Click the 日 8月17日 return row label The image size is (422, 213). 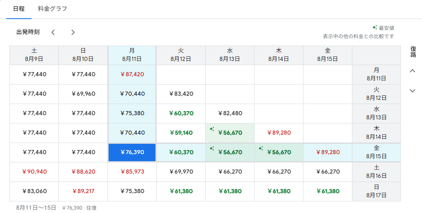coord(376,191)
